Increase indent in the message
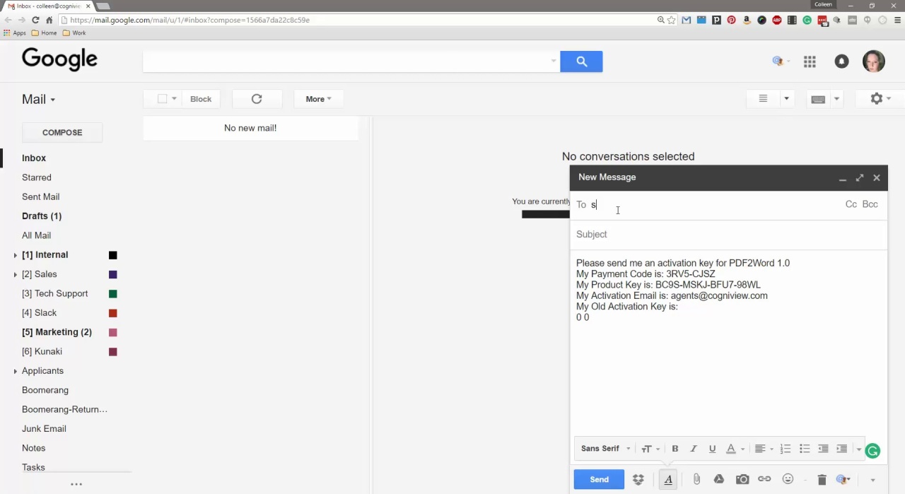905x494 pixels. pos(841,449)
